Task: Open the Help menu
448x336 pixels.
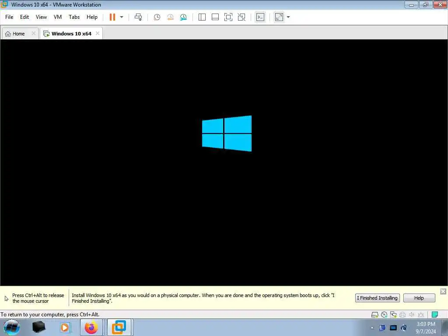Action: point(92,17)
